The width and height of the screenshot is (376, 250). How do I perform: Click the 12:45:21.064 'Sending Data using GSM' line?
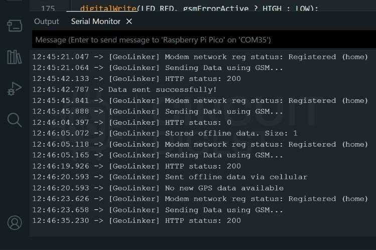157,68
